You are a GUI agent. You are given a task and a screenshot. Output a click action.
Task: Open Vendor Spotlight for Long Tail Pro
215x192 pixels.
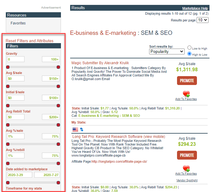pyautogui.click(x=187, y=180)
